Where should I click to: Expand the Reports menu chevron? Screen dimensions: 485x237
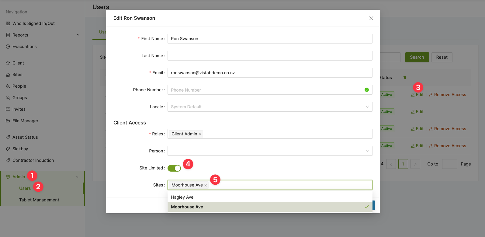78,35
